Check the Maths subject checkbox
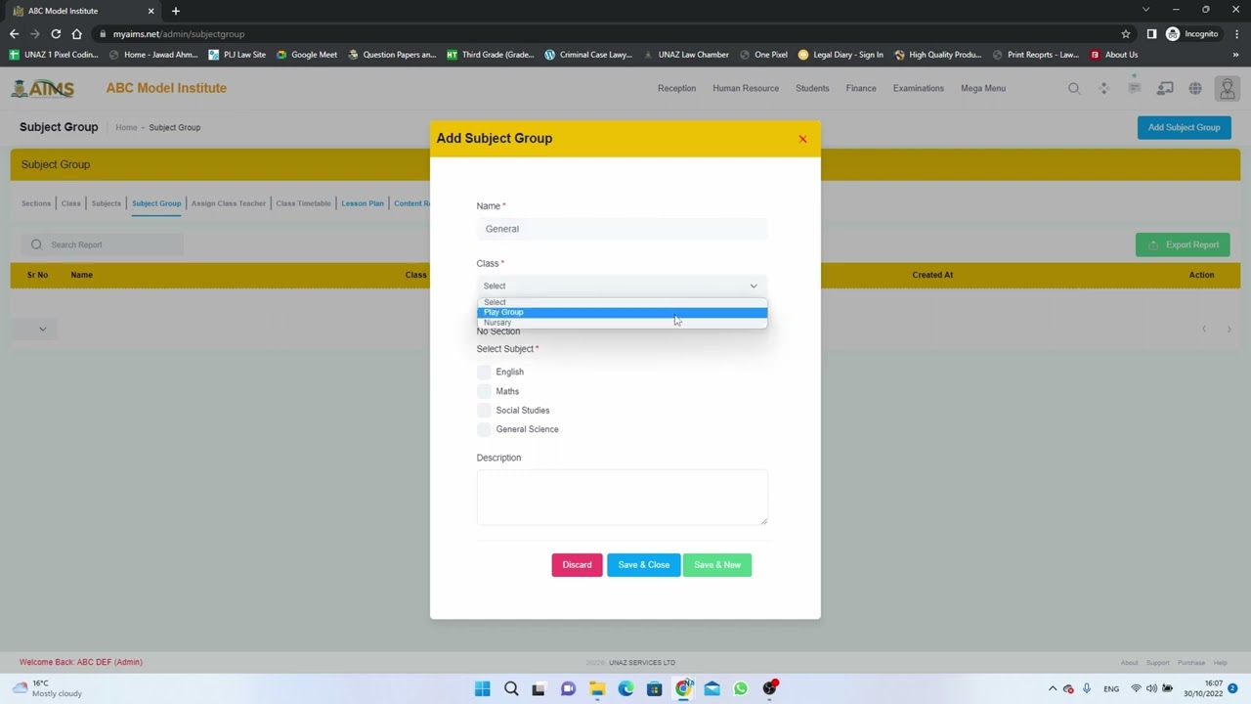This screenshot has width=1251, height=704. [x=484, y=391]
